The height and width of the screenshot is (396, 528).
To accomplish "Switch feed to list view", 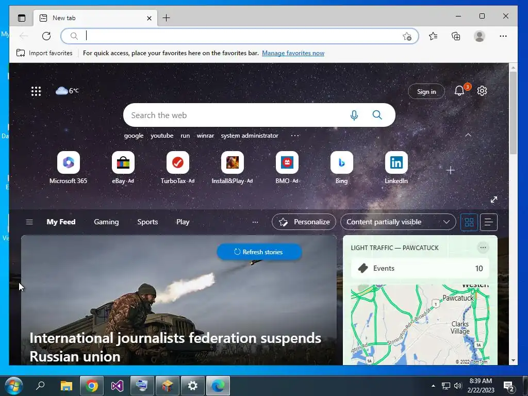I will (x=489, y=222).
